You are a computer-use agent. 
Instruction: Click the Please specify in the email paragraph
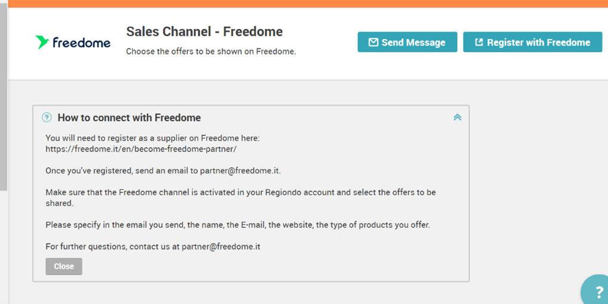pos(237,225)
